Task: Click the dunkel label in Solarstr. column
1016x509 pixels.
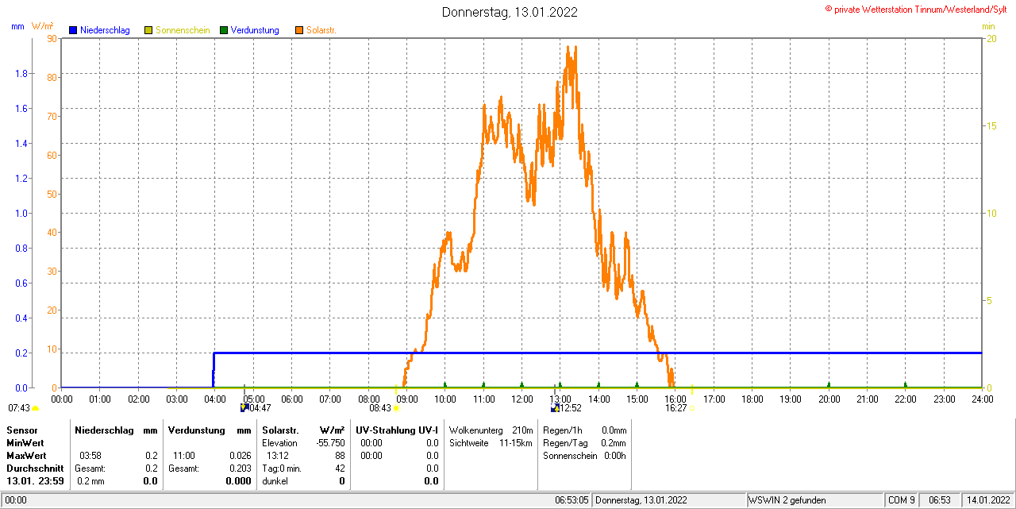Action: click(275, 481)
